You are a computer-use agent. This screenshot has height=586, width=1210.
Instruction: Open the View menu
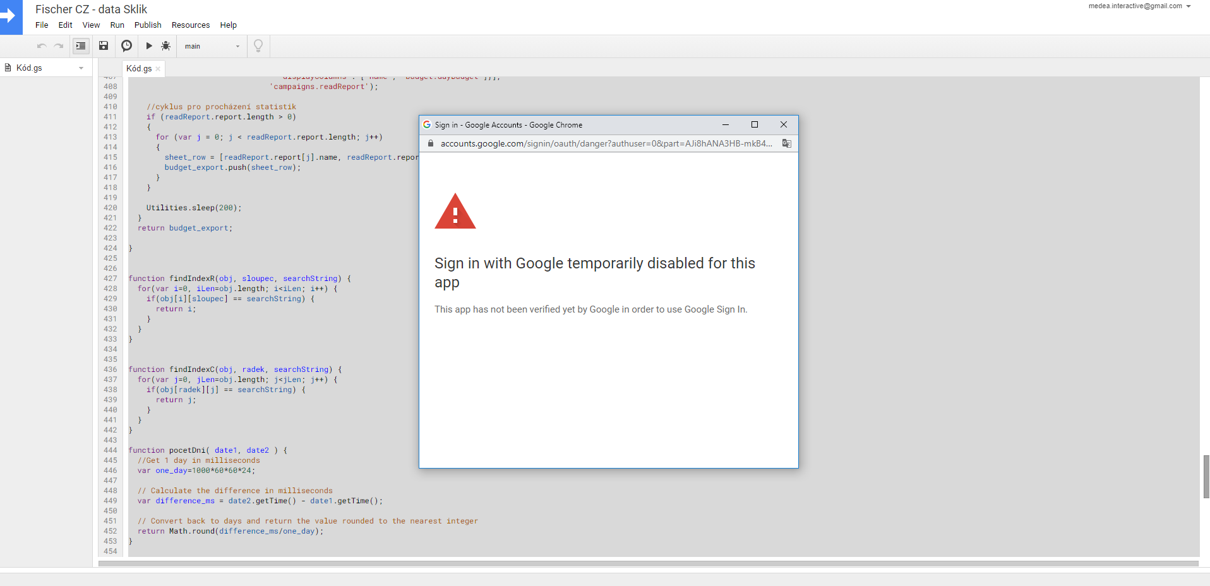point(91,25)
